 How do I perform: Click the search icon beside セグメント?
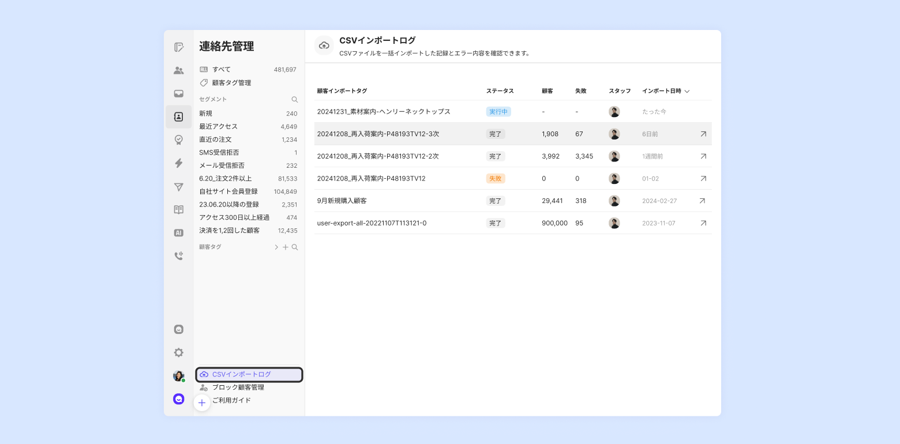[x=295, y=99]
